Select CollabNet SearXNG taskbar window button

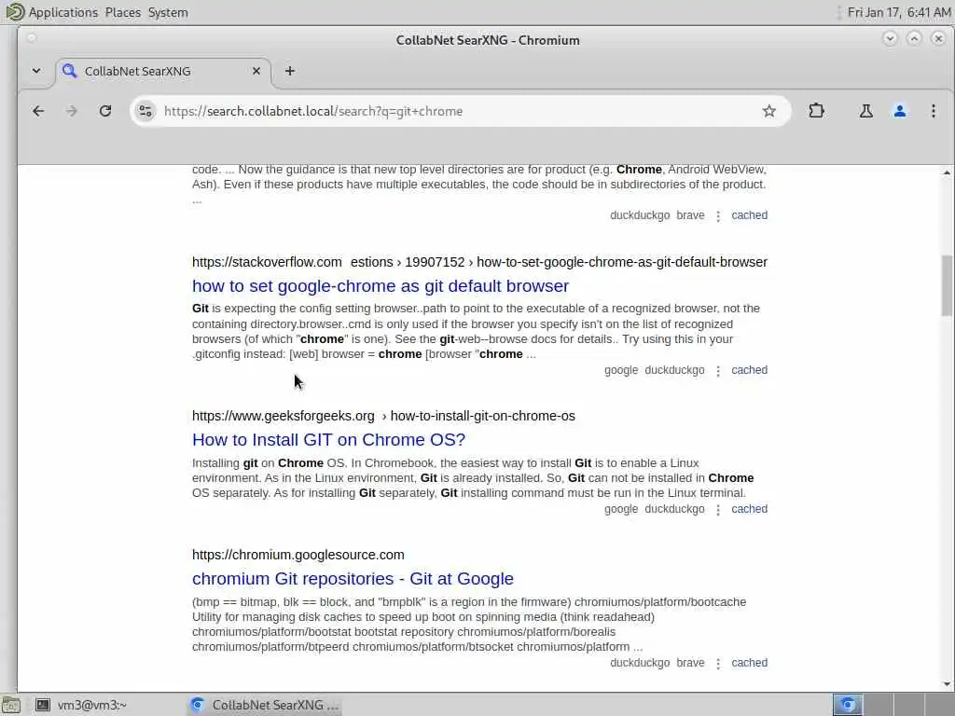[x=264, y=705]
